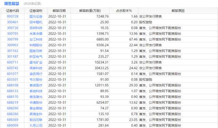Select stock name 景业智能
Image resolution: width=218 pixels, height=128 pixels.
click(x=36, y=108)
